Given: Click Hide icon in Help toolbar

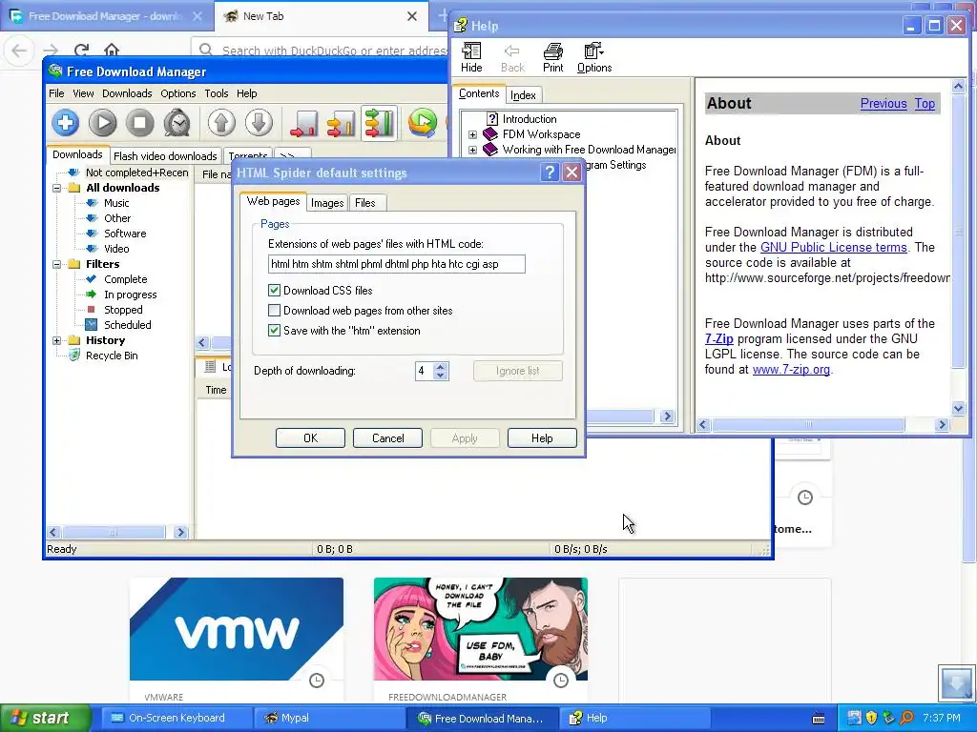Looking at the screenshot, I should point(471,58).
